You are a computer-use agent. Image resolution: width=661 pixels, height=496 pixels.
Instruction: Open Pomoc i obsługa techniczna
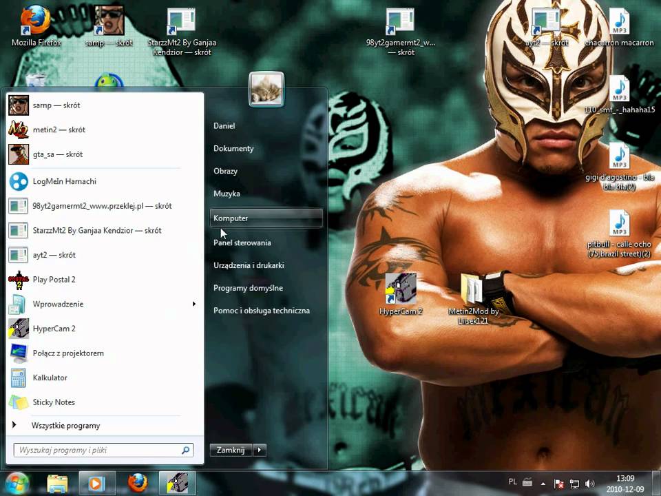[266, 311]
